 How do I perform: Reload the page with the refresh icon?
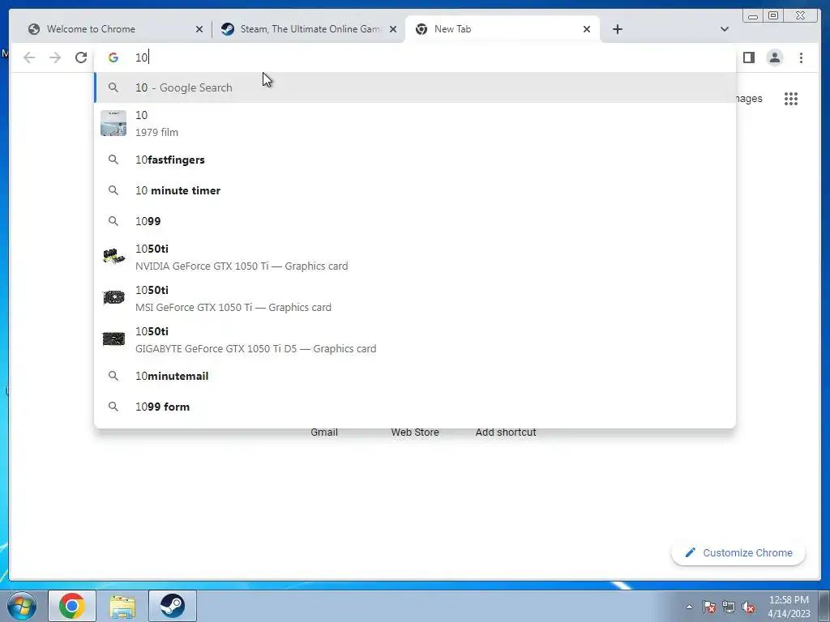(81, 58)
